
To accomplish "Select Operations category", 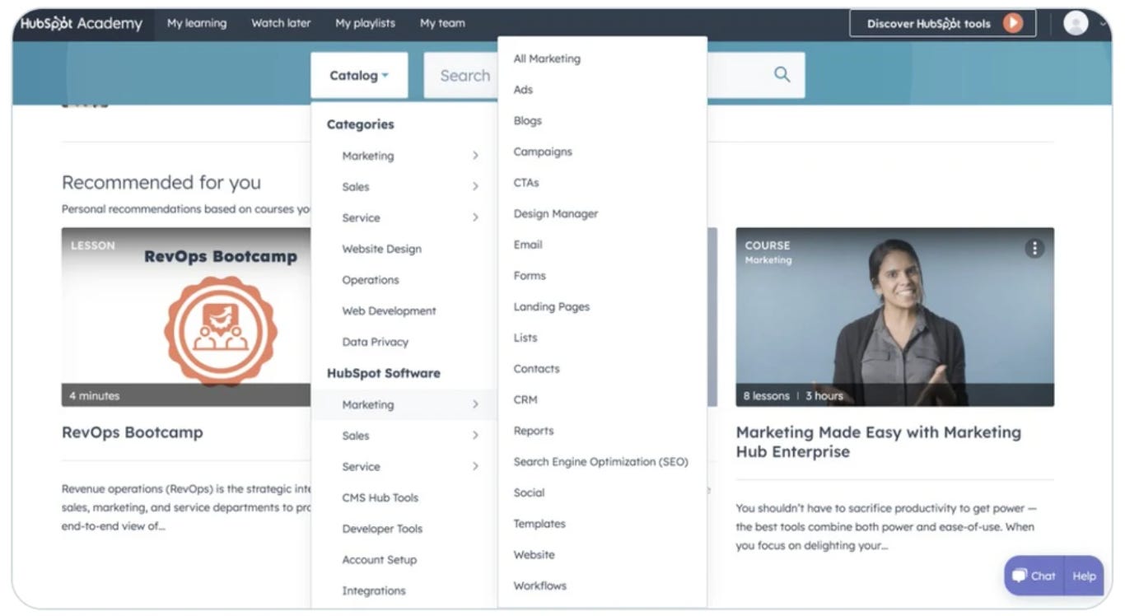I will click(371, 280).
